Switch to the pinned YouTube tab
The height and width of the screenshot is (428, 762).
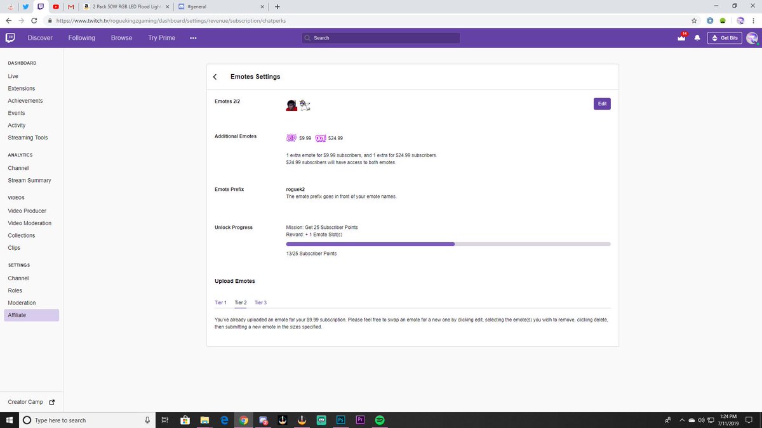57,7
